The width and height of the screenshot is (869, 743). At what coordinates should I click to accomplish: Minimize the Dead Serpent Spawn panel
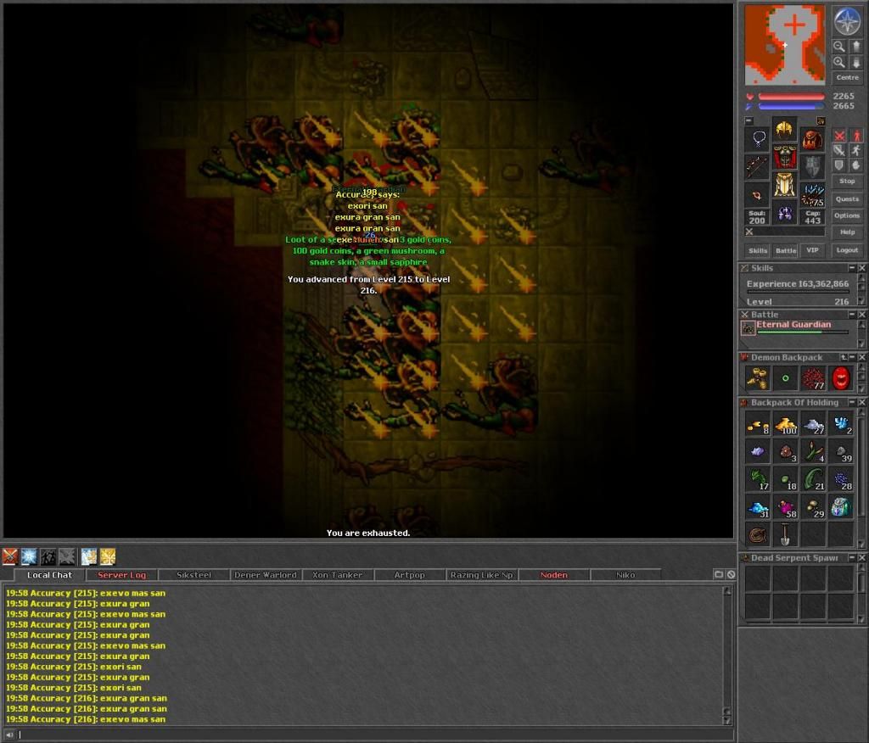[852, 557]
